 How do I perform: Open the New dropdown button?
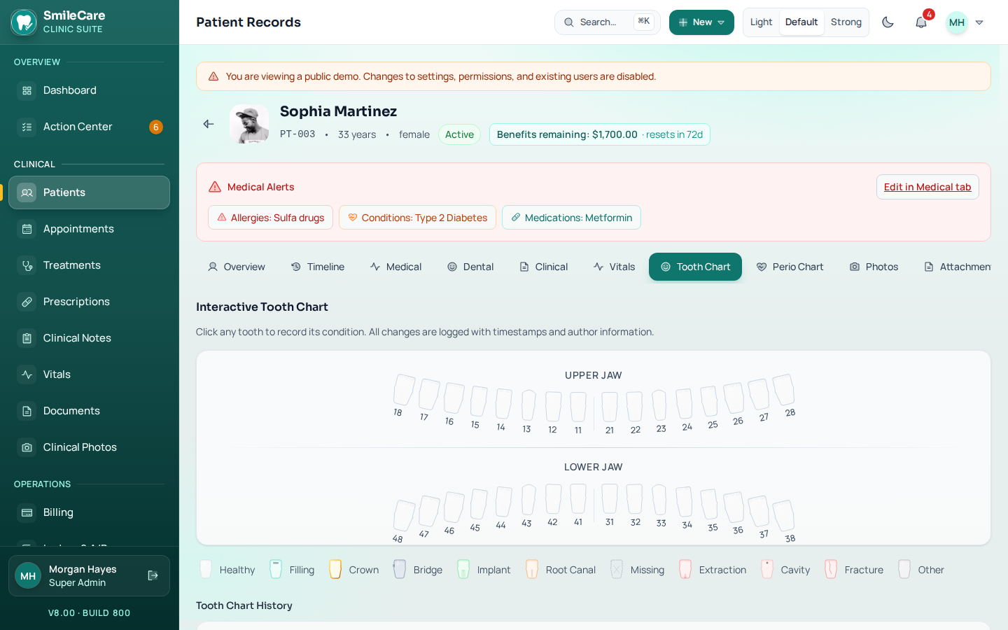[701, 22]
